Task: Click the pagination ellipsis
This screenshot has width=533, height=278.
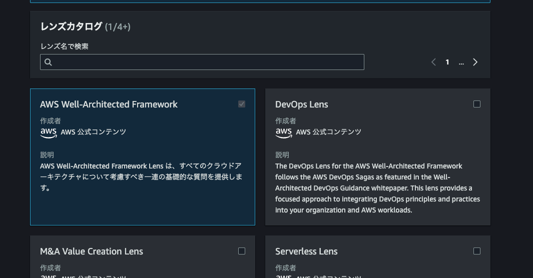Action: (x=461, y=62)
